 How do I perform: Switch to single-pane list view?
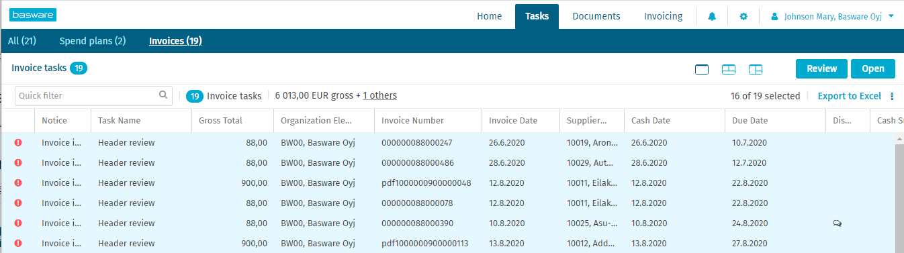[702, 69]
